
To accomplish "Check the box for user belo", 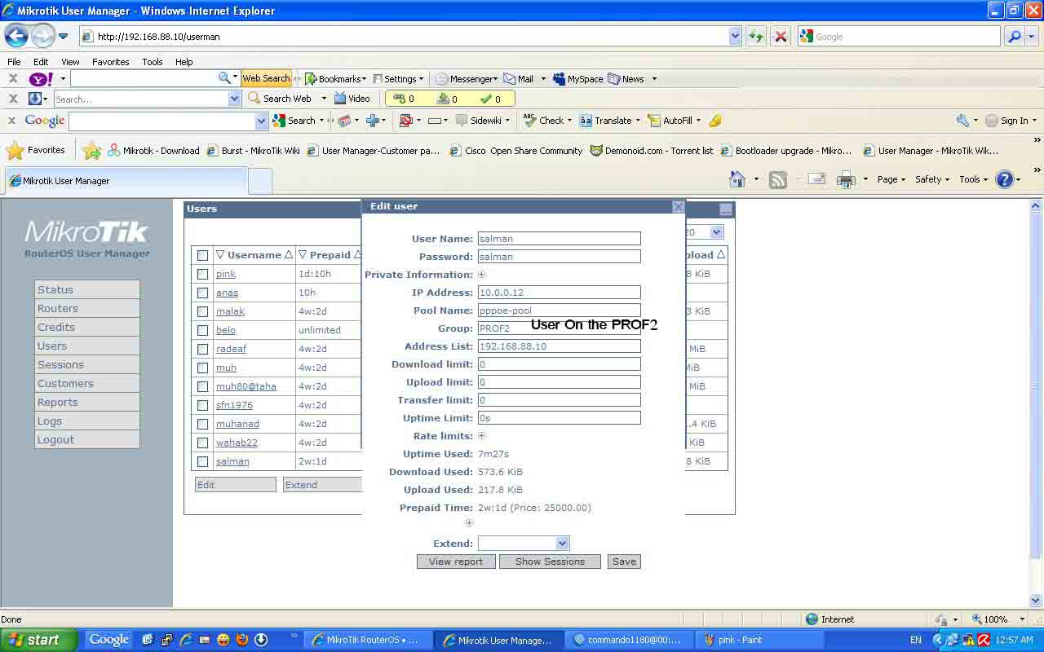I will pyautogui.click(x=202, y=330).
